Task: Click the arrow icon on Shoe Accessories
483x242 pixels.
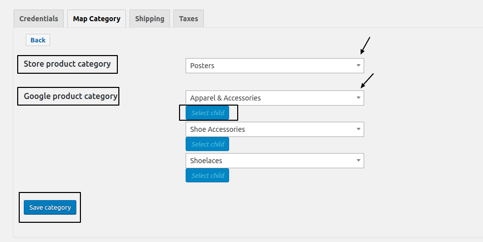Action: [x=358, y=129]
